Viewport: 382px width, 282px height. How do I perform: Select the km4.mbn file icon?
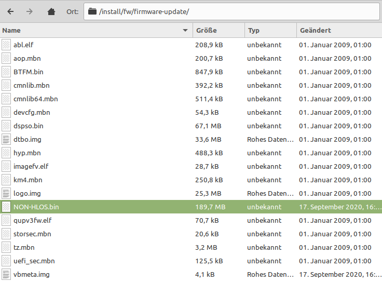click(x=6, y=180)
